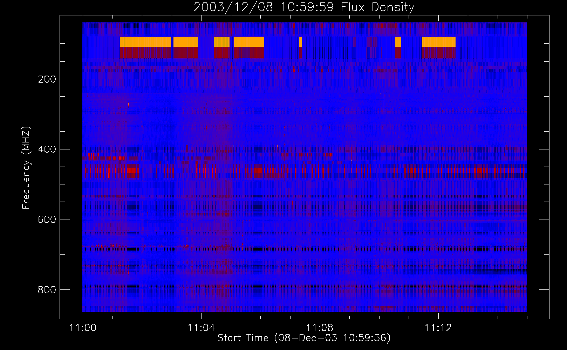Click the 11:12 time tick label
Viewport: 567px width, 350px height.
tap(438, 328)
